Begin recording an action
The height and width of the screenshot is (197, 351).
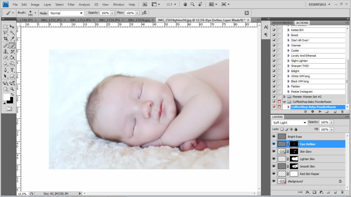pyautogui.click(x=313, y=112)
